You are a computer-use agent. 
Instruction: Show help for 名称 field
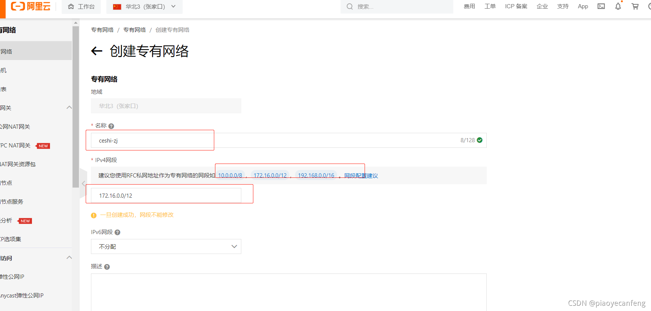[111, 126]
